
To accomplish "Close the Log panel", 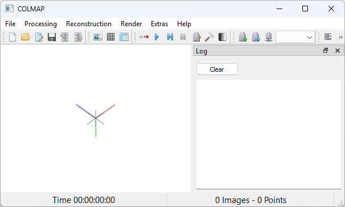I will click(x=338, y=51).
